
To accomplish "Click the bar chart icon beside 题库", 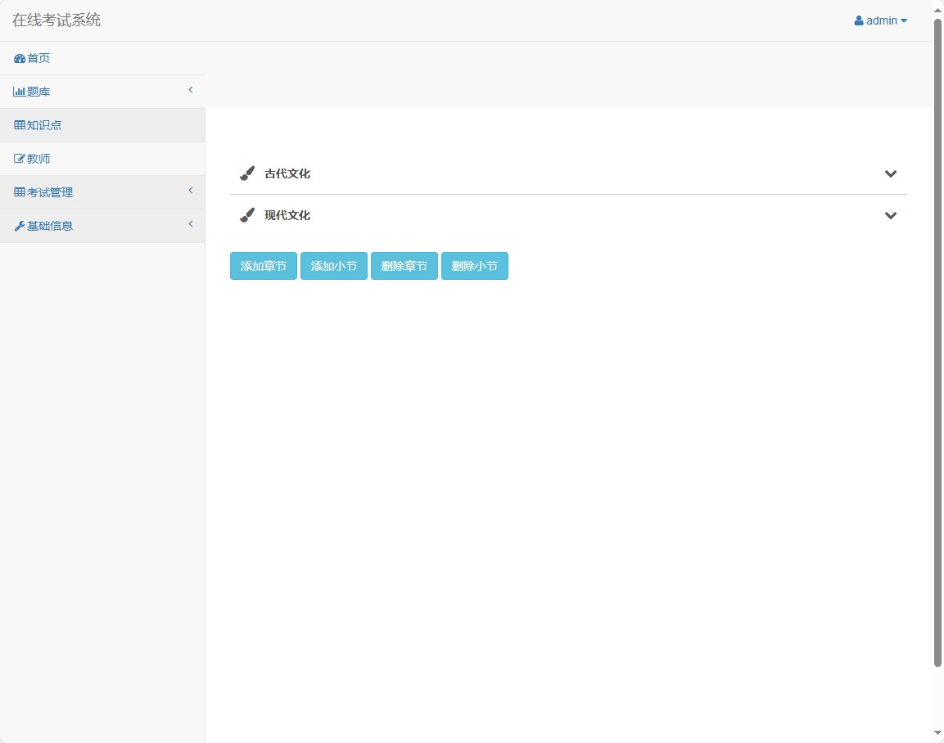I will [x=20, y=92].
